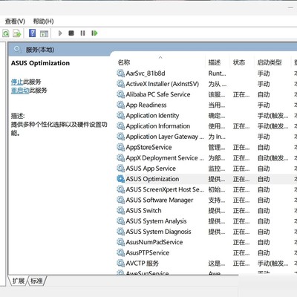
Task: Click the gear icon beside App Readiness
Action: click(x=120, y=105)
